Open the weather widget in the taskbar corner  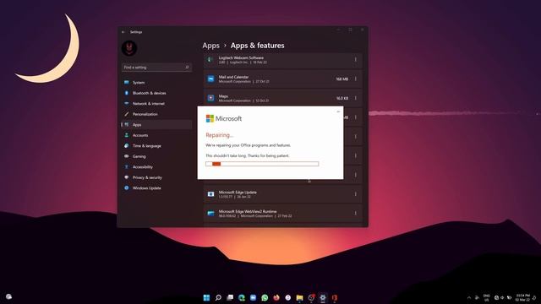pyautogui.click(x=9, y=296)
